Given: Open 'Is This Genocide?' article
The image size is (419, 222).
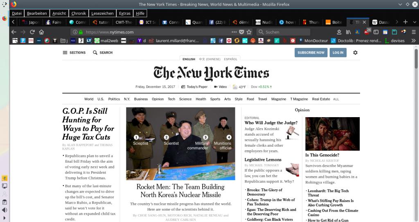Looking at the screenshot, I should 322,155.
